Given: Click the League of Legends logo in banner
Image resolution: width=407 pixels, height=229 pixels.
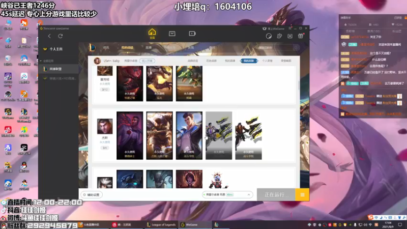Looking at the screenshot, I should point(92,47).
